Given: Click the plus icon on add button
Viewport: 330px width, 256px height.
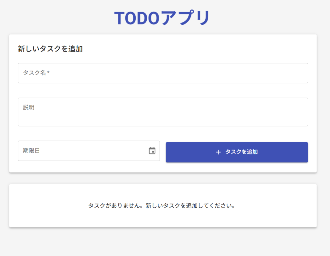Looking at the screenshot, I should coord(218,152).
